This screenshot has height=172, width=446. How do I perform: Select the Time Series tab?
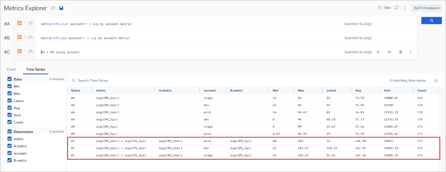point(36,69)
